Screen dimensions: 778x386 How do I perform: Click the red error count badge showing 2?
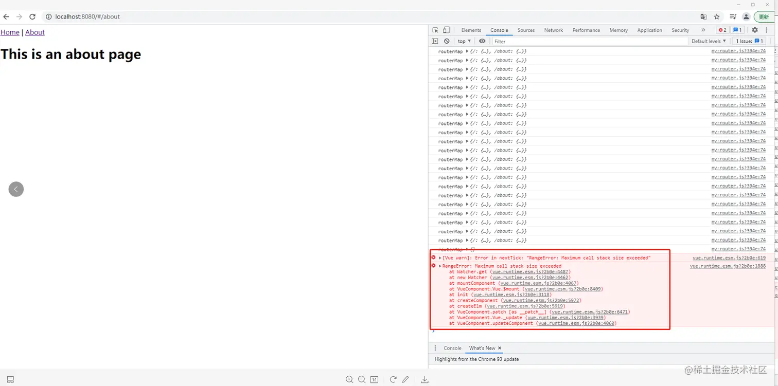pyautogui.click(x=722, y=30)
